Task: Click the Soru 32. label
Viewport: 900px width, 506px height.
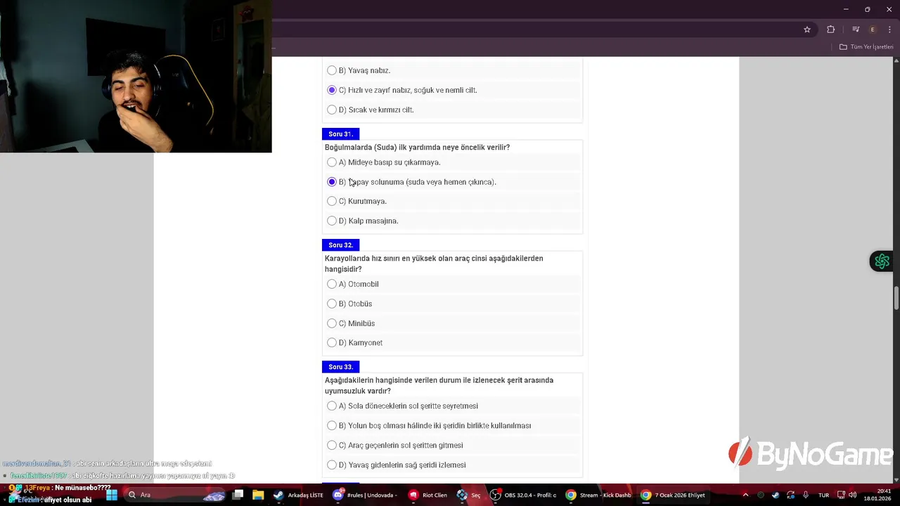Action: 340,245
